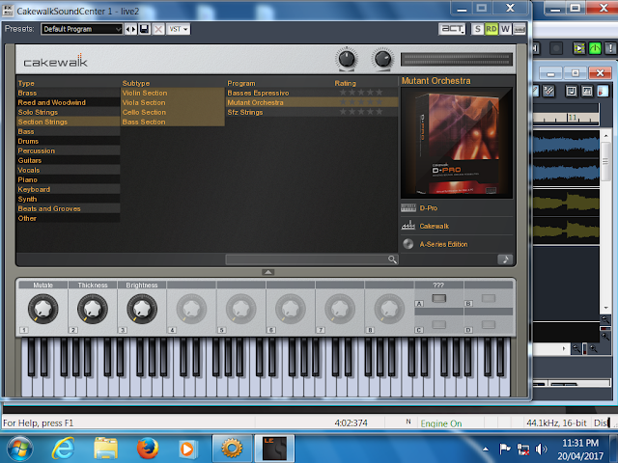
Task: Click the green metronome icon in back window
Action: pyautogui.click(x=595, y=48)
